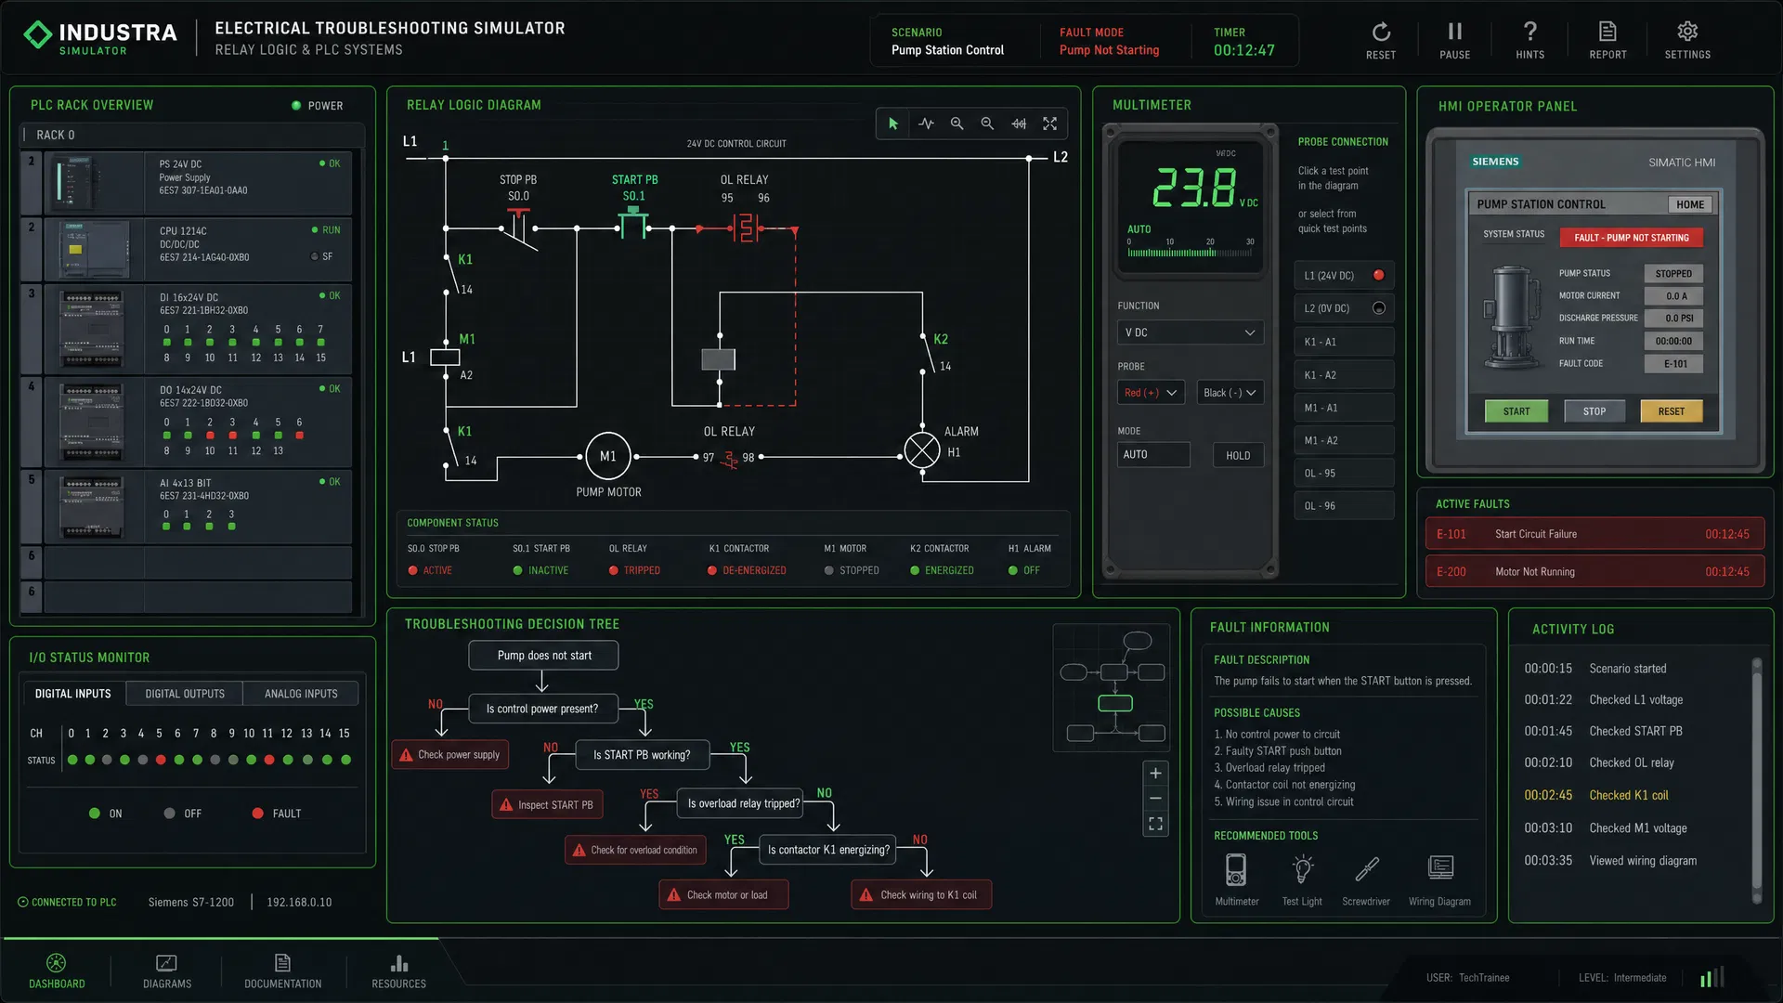The width and height of the screenshot is (1783, 1003).
Task: Zoom out the decision tree with minus
Action: pos(1155,799)
